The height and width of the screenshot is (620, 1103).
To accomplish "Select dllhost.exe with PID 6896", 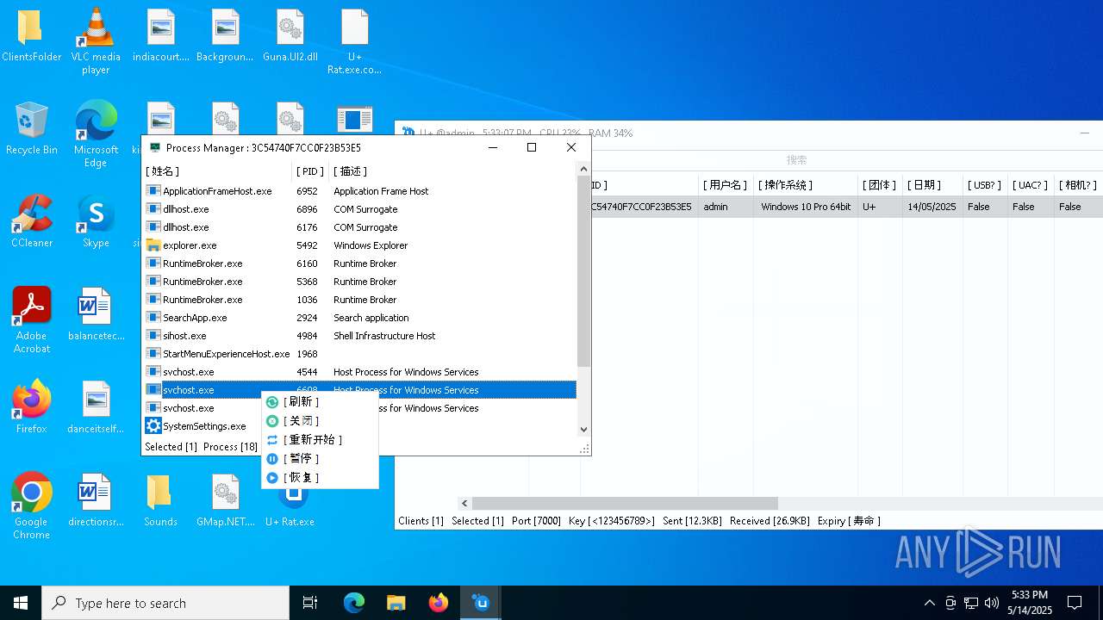I will point(360,209).
